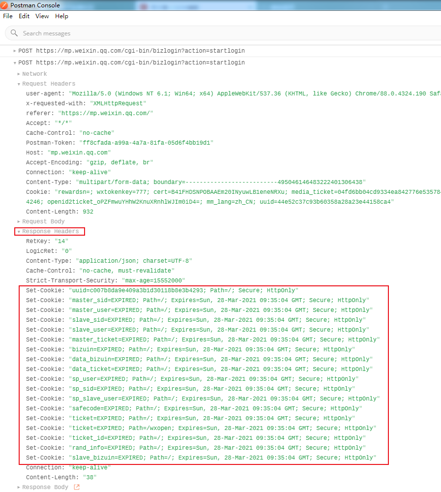Open the File menu
This screenshot has height=492, width=441.
[8, 16]
